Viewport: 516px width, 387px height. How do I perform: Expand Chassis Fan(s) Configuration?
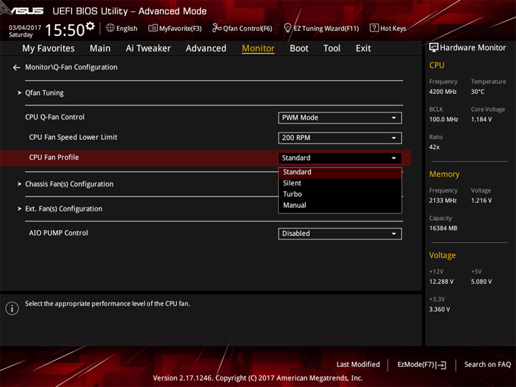click(69, 184)
